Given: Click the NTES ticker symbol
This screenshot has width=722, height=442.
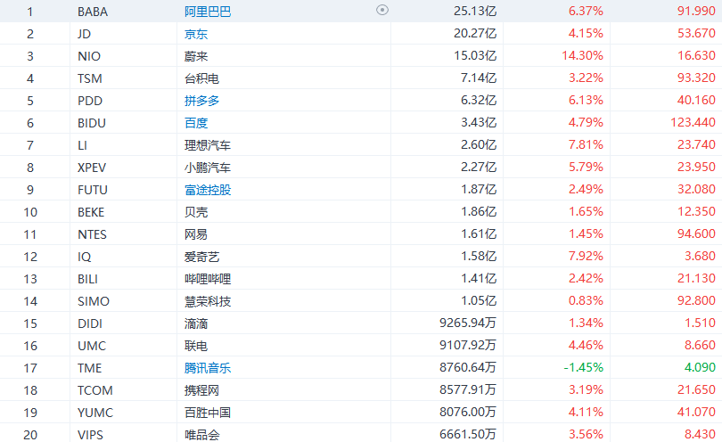Looking at the screenshot, I should [92, 234].
